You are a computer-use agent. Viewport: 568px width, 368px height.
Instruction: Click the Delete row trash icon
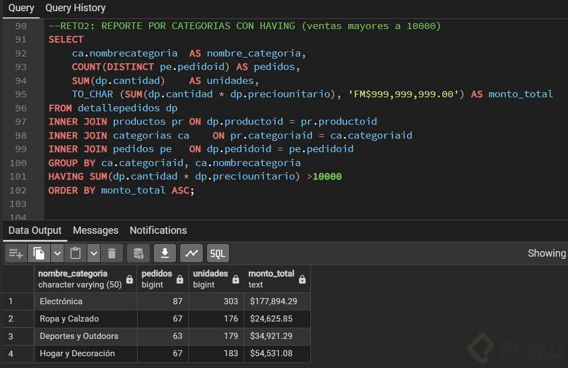[111, 254]
